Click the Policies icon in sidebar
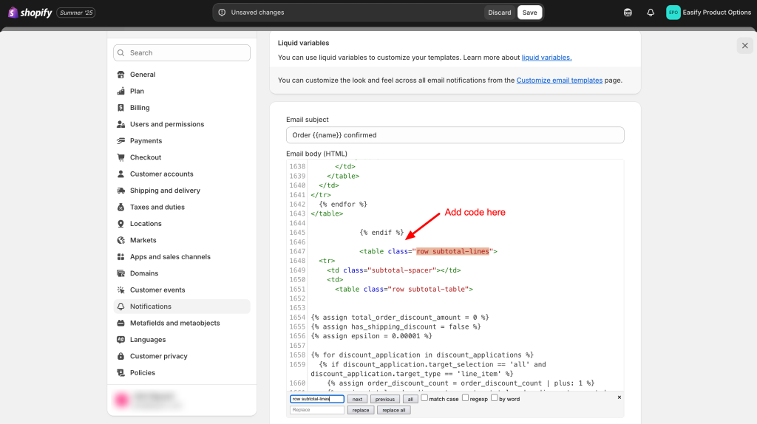 coord(120,373)
